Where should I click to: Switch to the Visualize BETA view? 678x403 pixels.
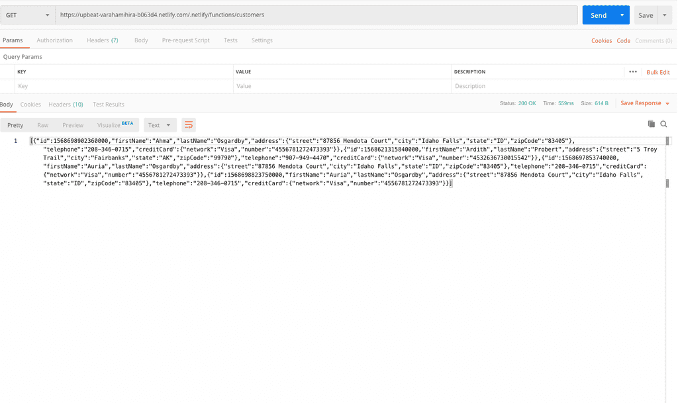(x=111, y=124)
